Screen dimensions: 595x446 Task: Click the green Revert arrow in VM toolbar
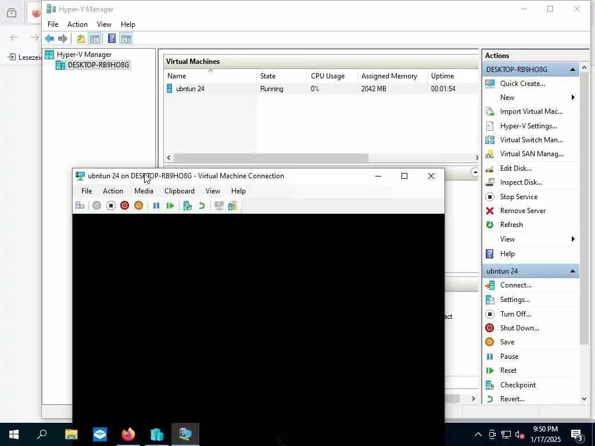(x=202, y=206)
